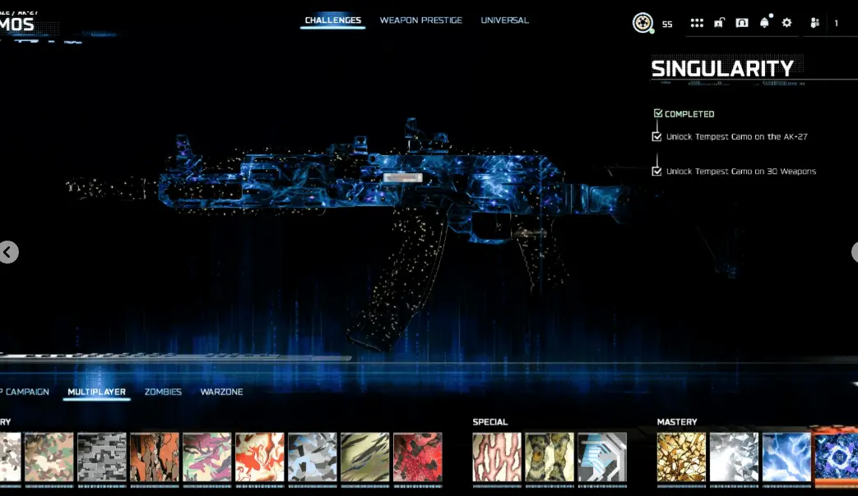Switch to Weapon Prestige tab

421,21
